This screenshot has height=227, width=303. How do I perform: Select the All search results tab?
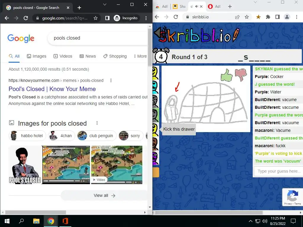[14, 56]
